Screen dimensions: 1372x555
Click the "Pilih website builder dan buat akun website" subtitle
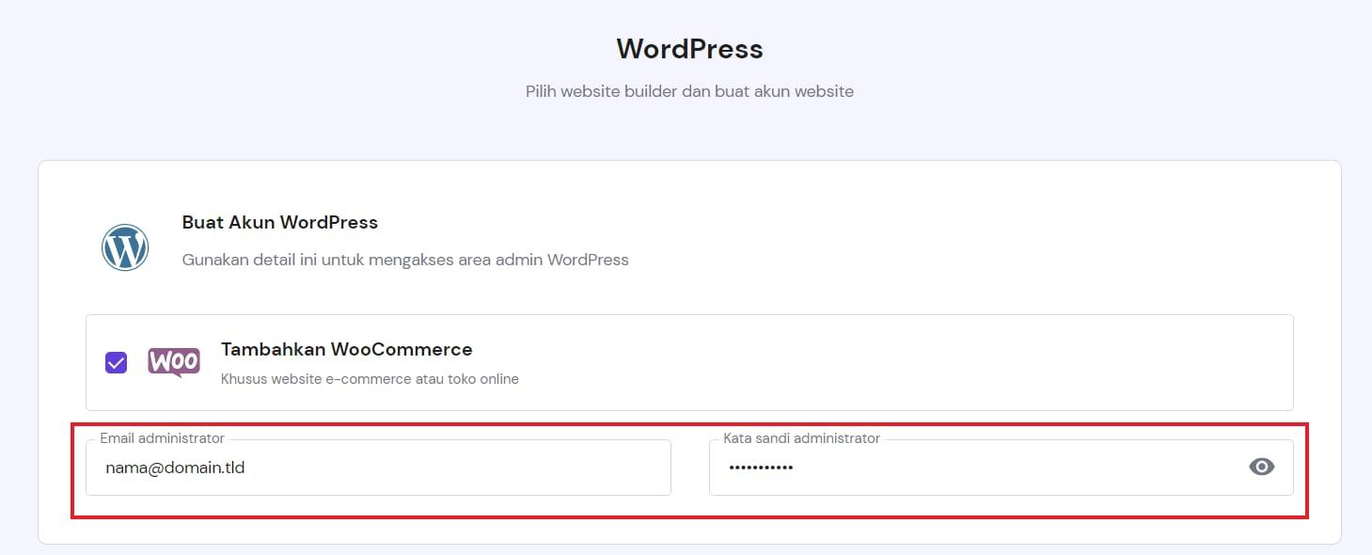pyautogui.click(x=689, y=92)
